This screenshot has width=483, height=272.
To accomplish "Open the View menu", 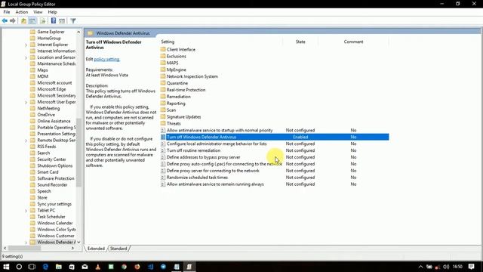I will pyautogui.click(x=38, y=12).
